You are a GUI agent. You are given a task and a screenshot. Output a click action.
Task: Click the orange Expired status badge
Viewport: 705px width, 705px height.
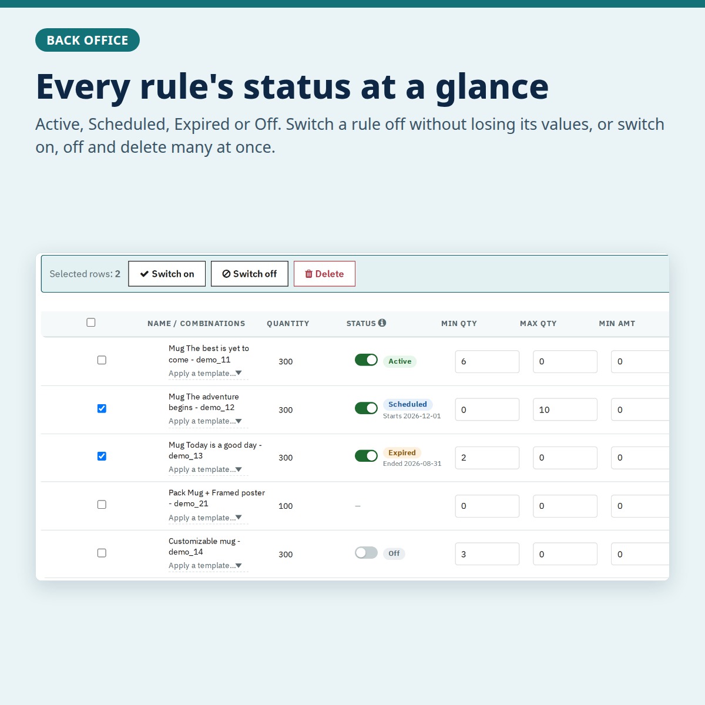pyautogui.click(x=402, y=452)
